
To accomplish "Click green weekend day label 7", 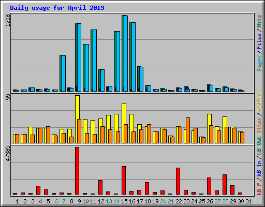I will click(x=64, y=201).
